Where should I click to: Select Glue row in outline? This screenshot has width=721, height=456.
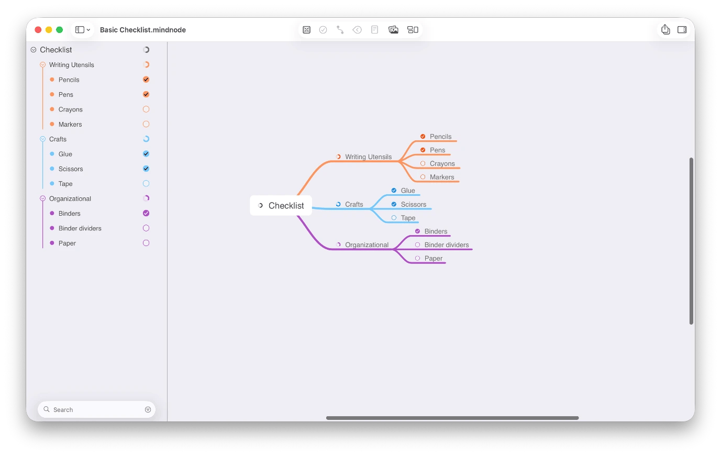click(x=96, y=154)
